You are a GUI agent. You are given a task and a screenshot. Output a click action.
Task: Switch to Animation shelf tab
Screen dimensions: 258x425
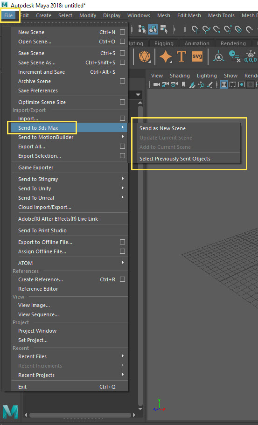(x=197, y=43)
